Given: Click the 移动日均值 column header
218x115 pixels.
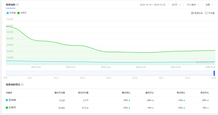Looking at the screenshot, I should [83, 93].
